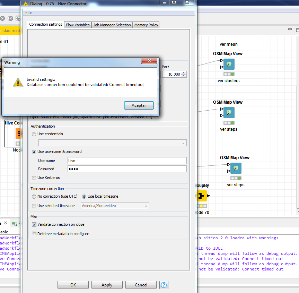Click the KNIME logo in dialog title bar
Image resolution: width=299 pixels, height=293 pixels.
25,4
